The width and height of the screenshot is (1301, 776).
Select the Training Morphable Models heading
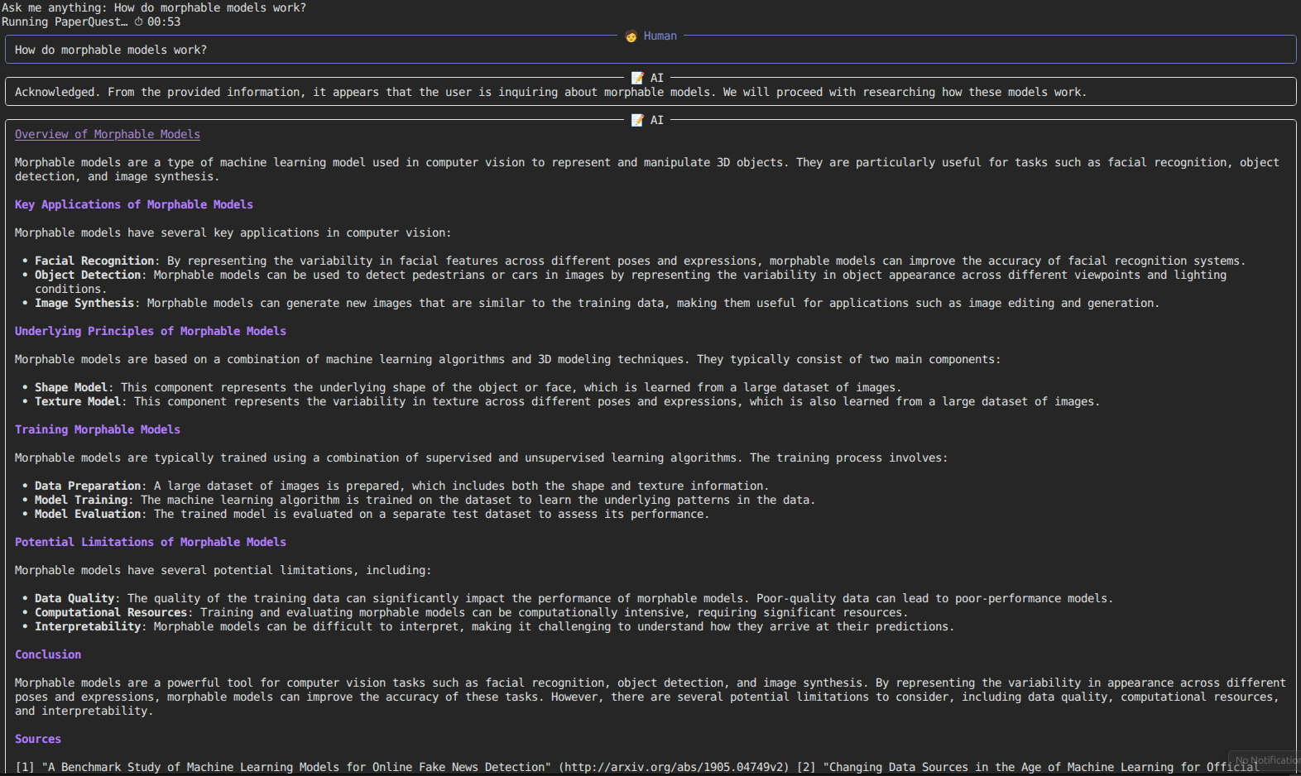(97, 429)
